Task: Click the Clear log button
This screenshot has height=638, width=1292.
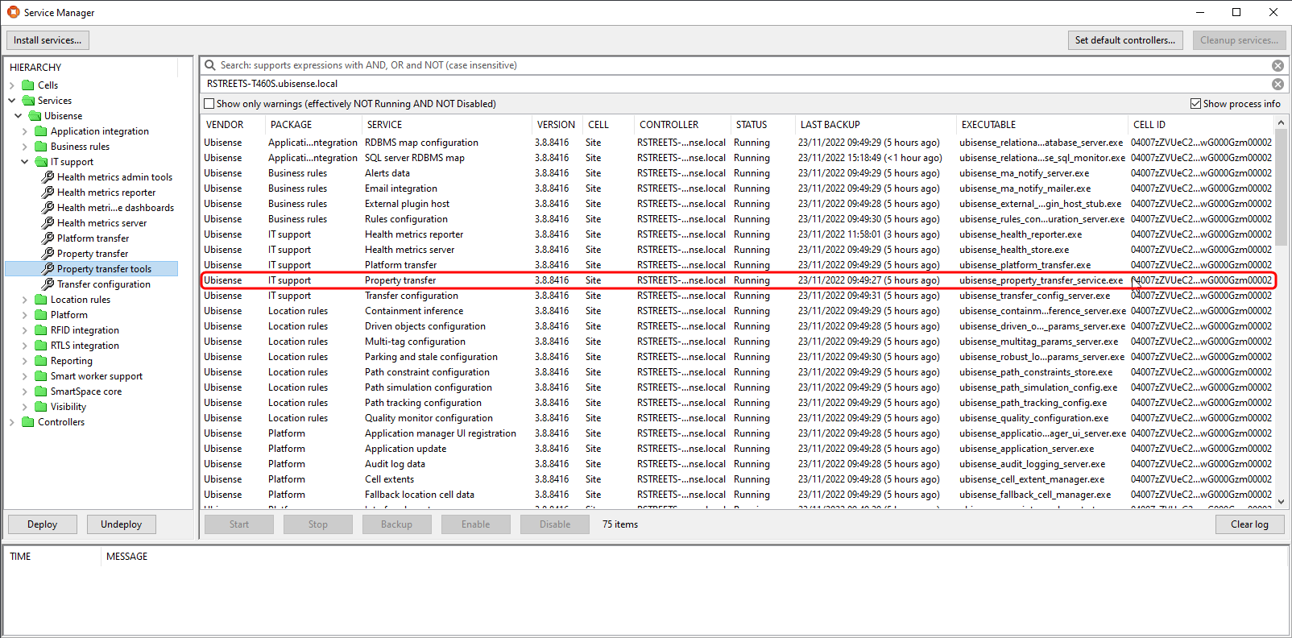Action: coord(1249,524)
